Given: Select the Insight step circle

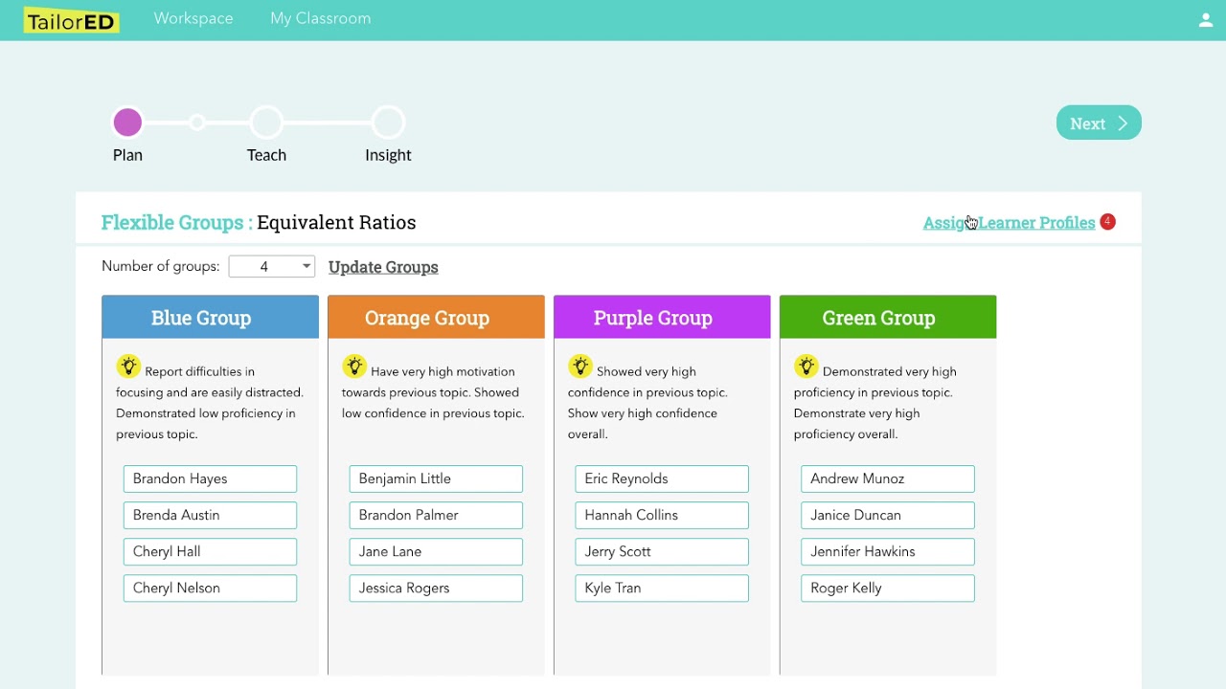Looking at the screenshot, I should 388,122.
